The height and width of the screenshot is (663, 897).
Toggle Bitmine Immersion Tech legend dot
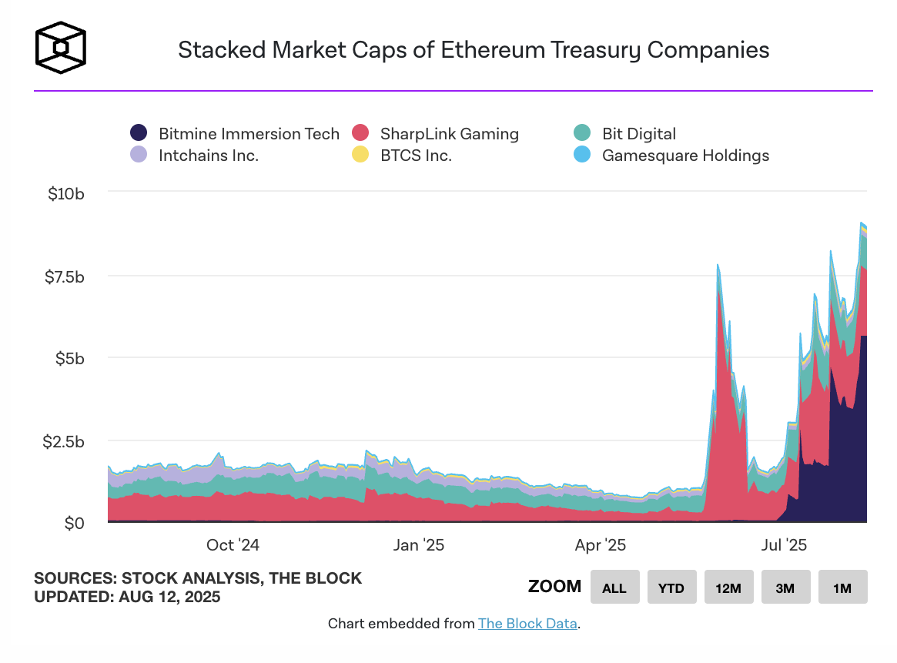[139, 132]
